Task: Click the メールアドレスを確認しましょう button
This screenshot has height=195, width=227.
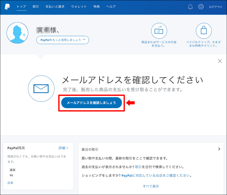Action: click(x=92, y=103)
